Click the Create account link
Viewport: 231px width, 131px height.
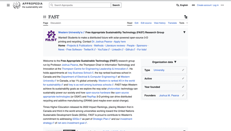[204, 5]
